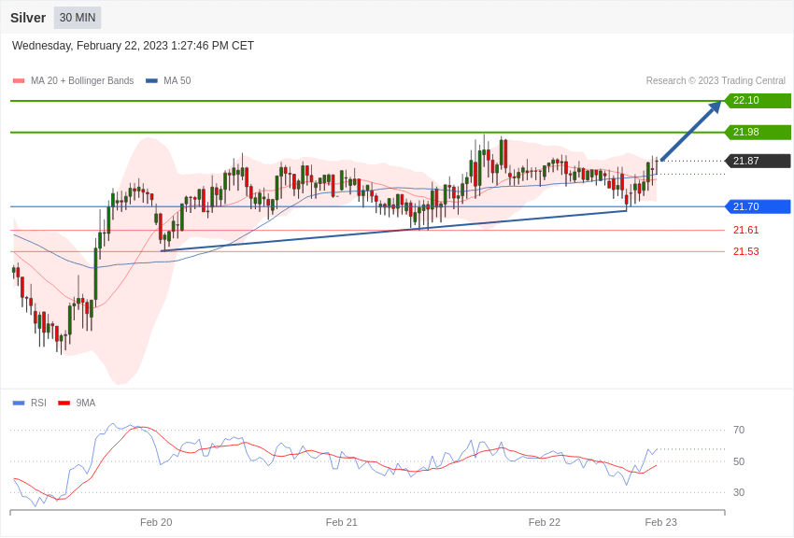Click the 21.53 red support level label

click(746, 251)
